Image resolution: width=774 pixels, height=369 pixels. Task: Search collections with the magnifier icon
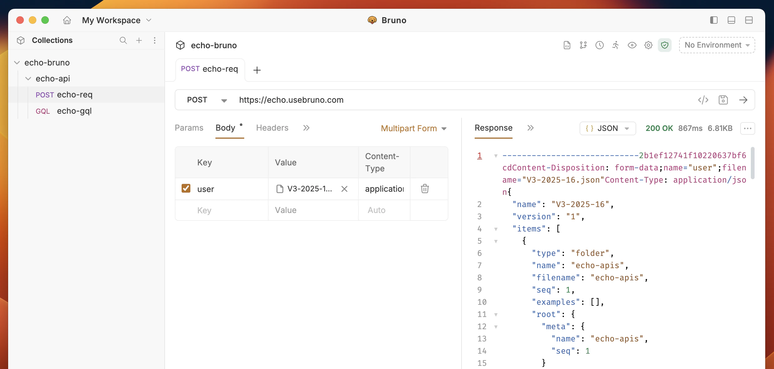pyautogui.click(x=123, y=40)
